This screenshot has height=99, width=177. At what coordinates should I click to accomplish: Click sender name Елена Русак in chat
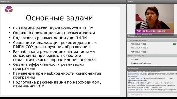click(x=134, y=74)
